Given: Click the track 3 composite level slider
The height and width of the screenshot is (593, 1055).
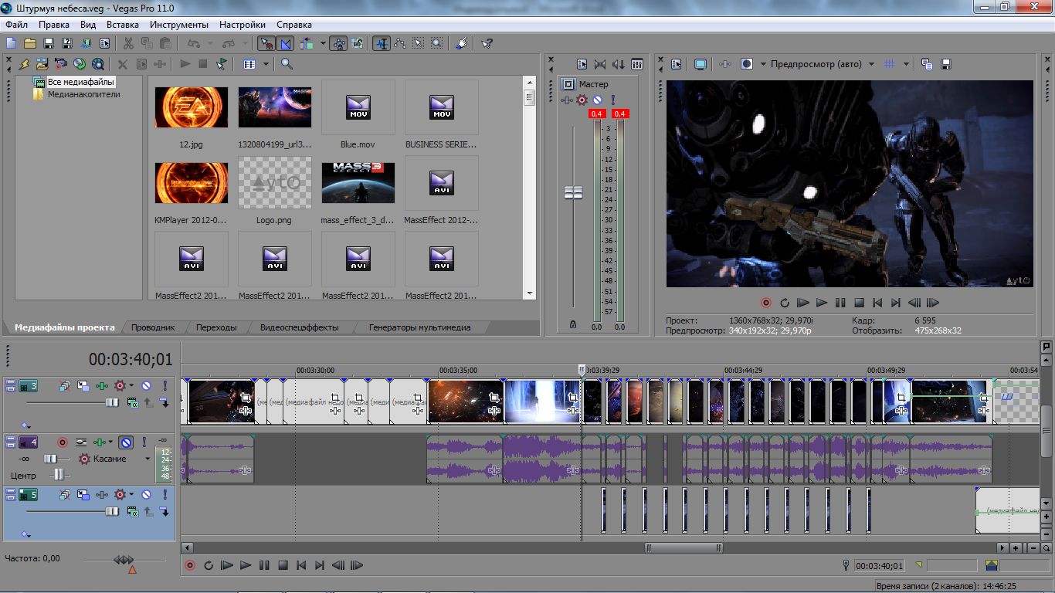Looking at the screenshot, I should (112, 402).
